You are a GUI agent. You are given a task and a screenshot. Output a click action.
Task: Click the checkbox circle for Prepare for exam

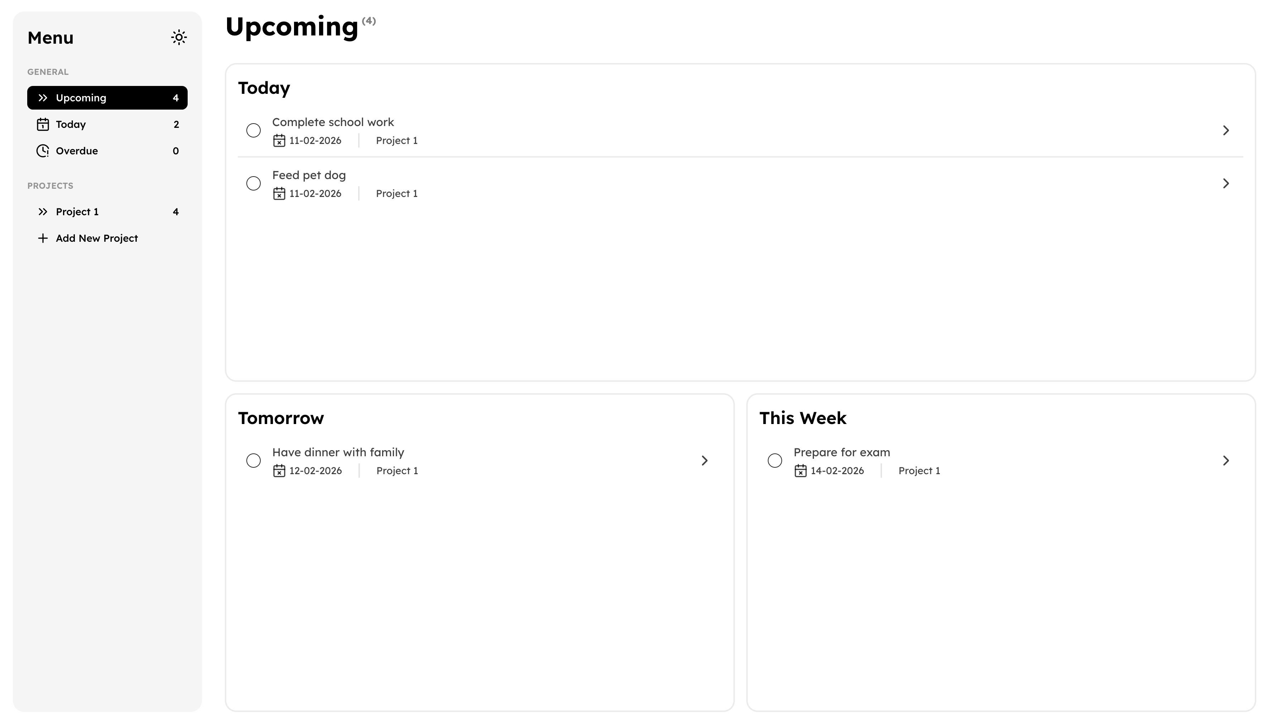tap(775, 460)
